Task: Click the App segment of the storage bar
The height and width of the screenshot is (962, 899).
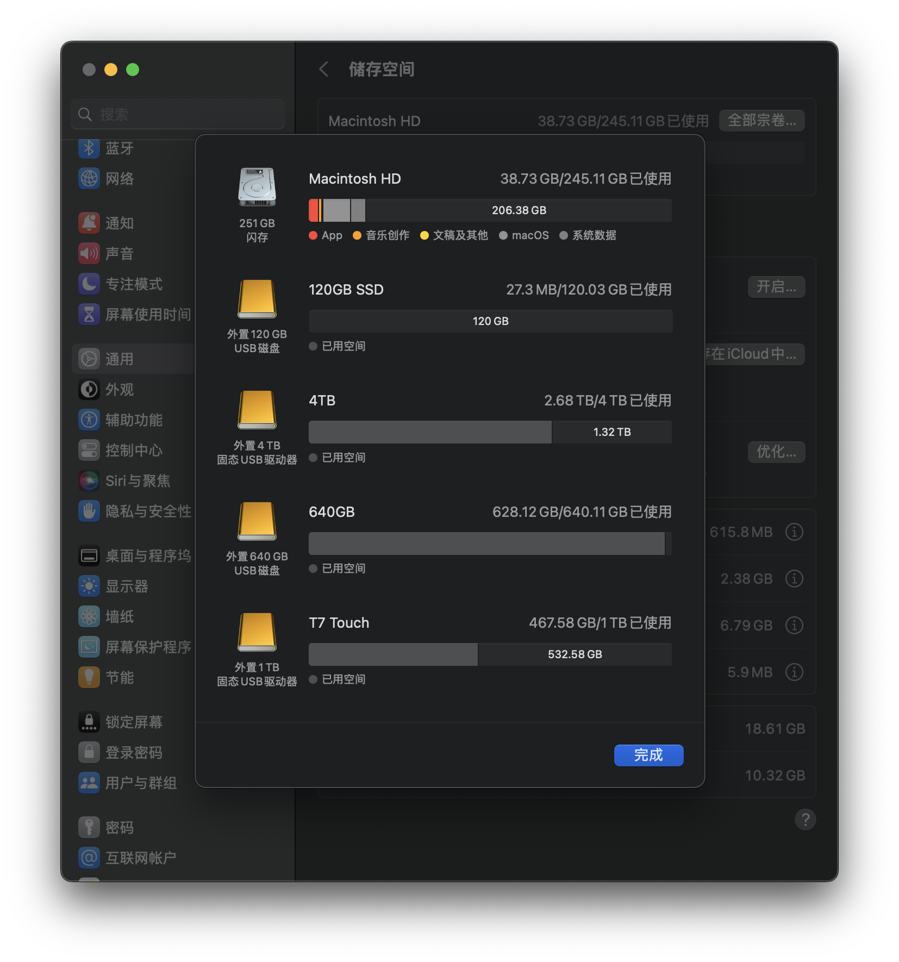Action: pyautogui.click(x=314, y=210)
